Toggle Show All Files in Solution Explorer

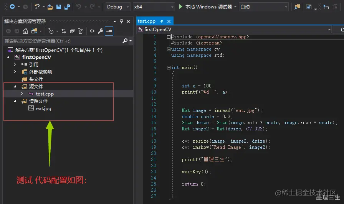click(81, 31)
